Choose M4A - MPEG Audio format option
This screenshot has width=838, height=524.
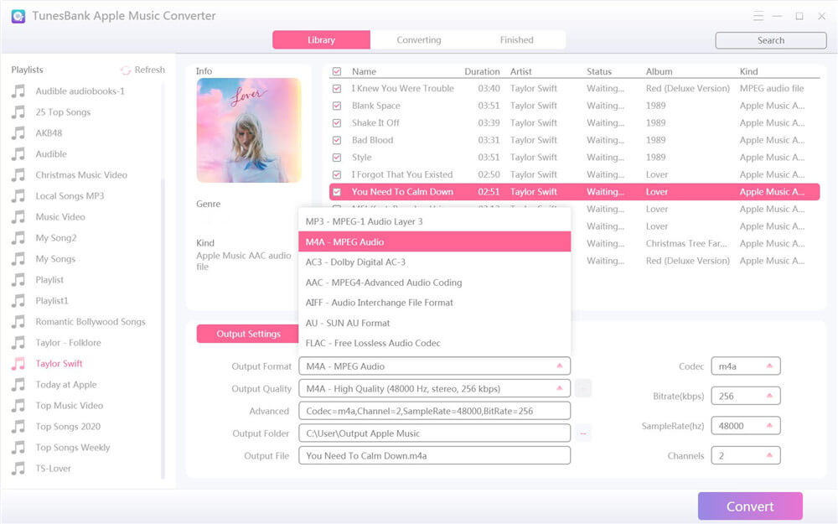pos(434,241)
